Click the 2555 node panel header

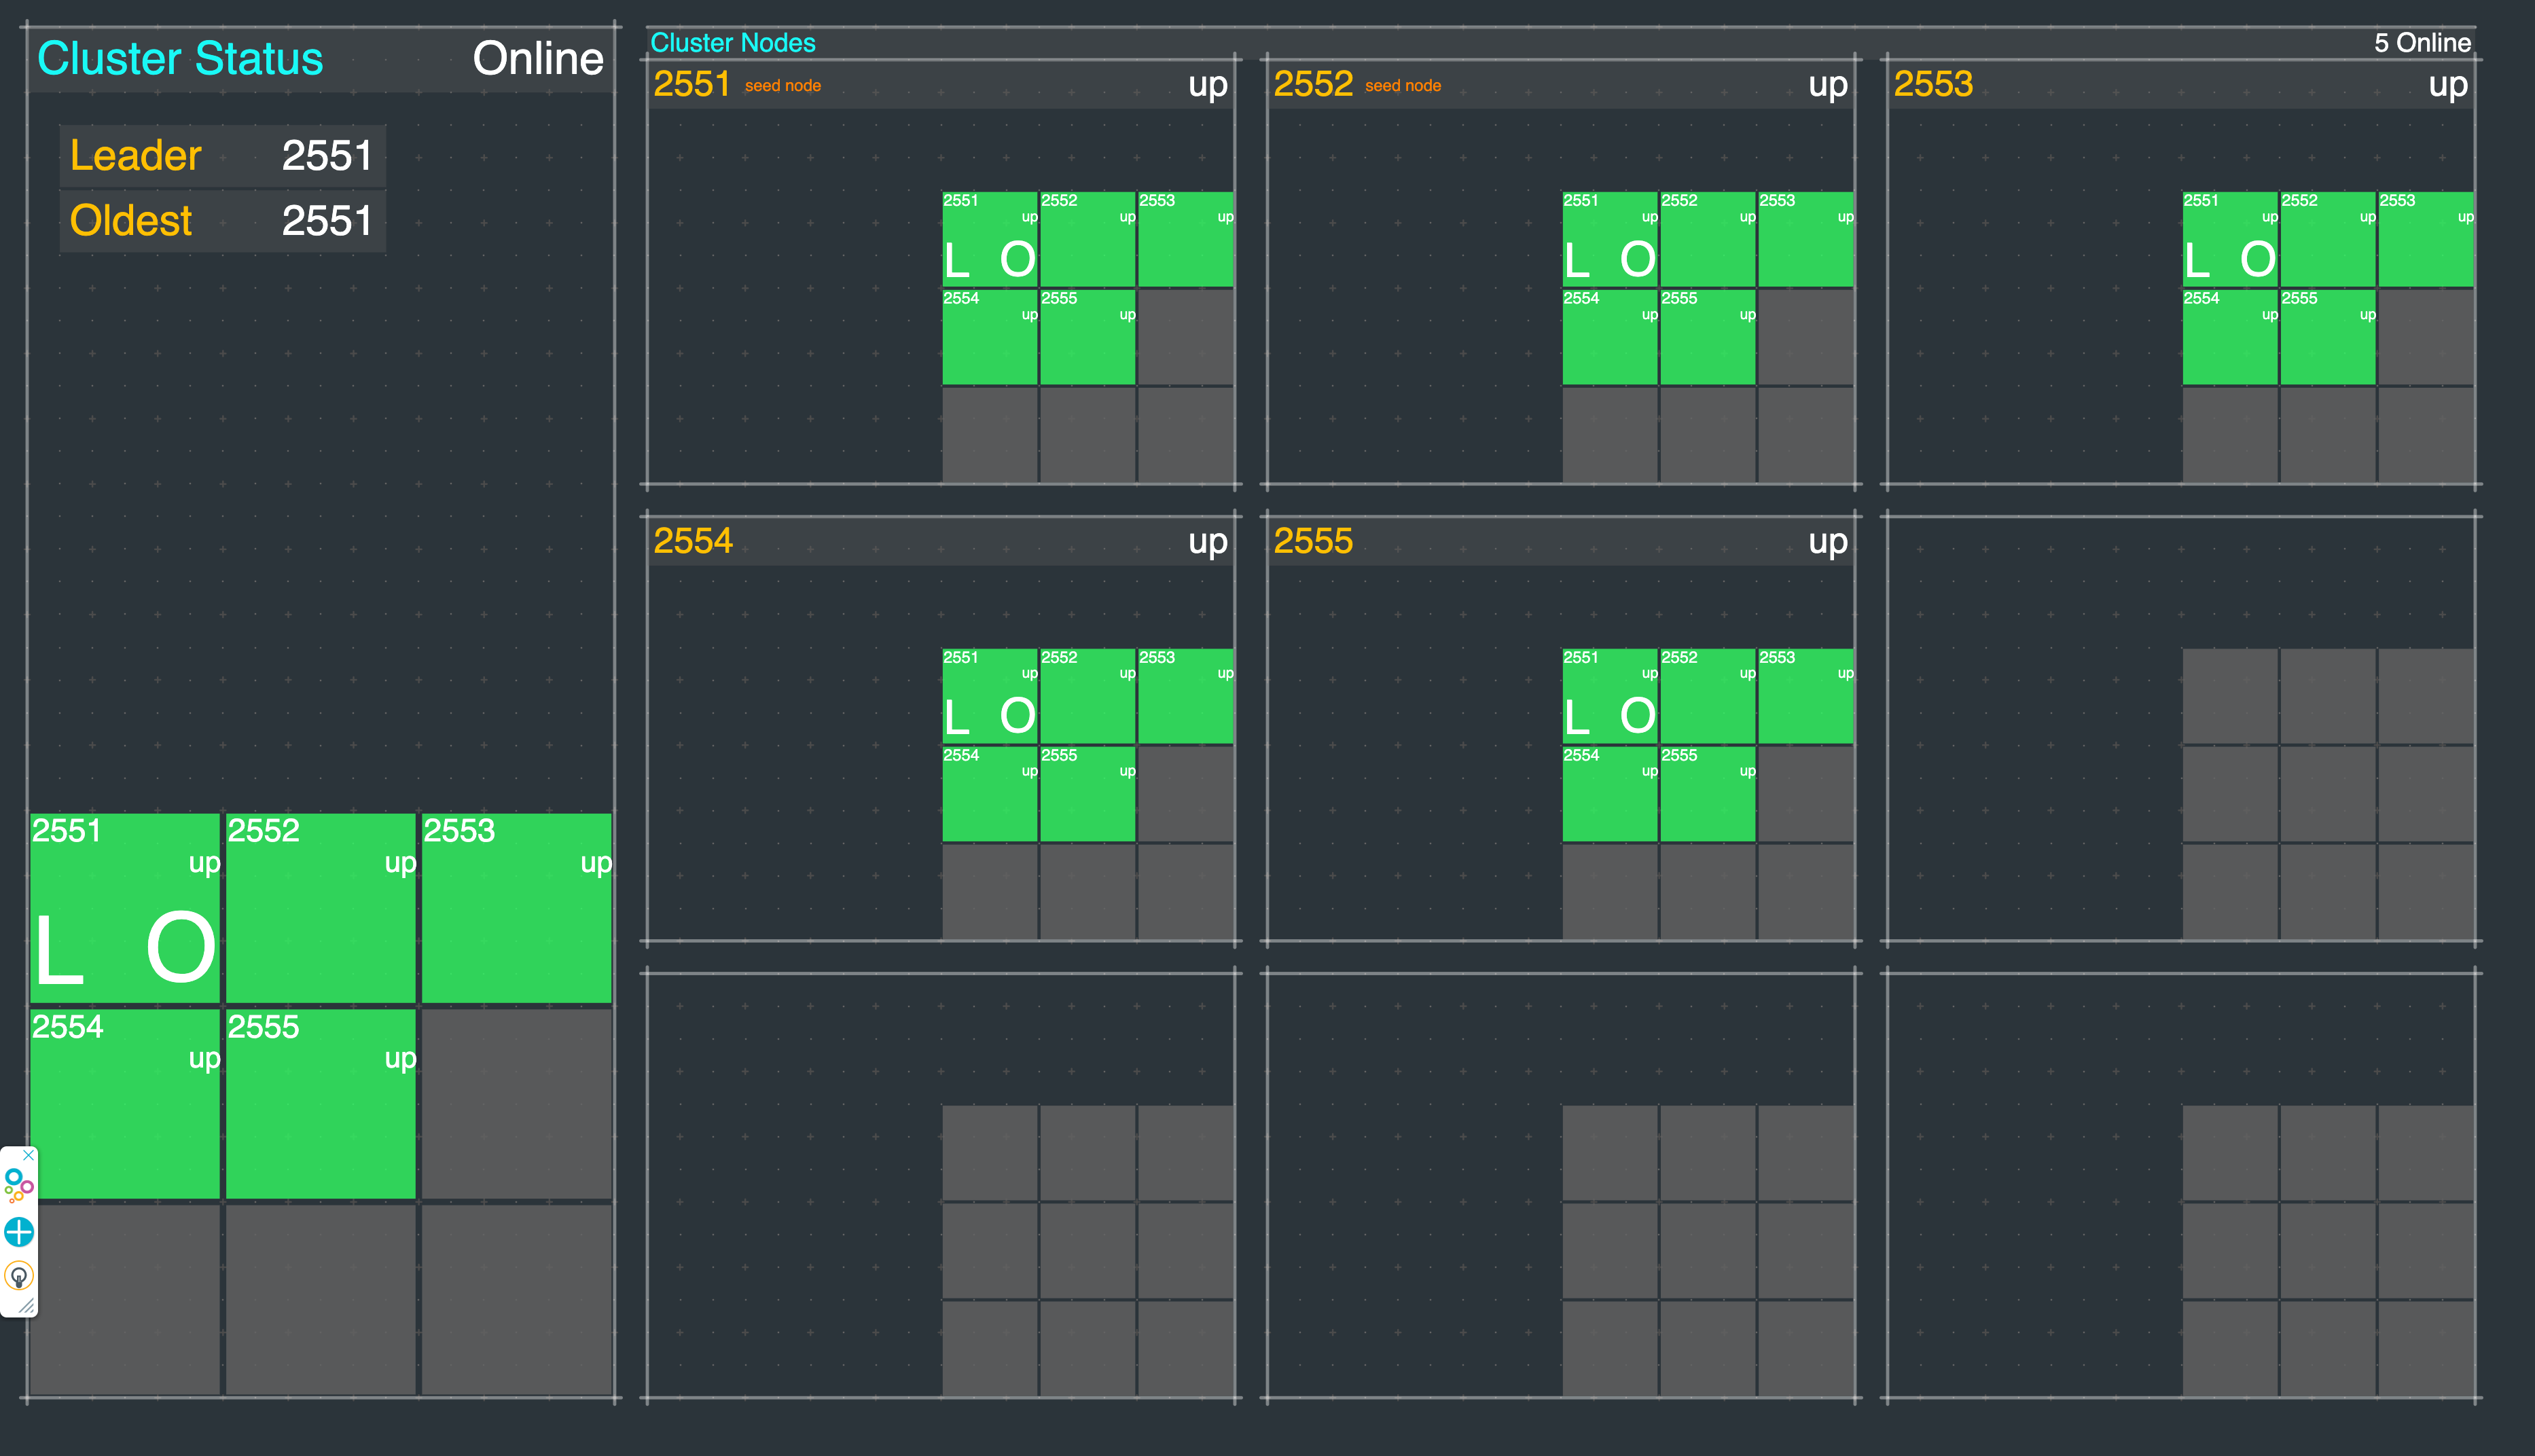click(x=1560, y=542)
